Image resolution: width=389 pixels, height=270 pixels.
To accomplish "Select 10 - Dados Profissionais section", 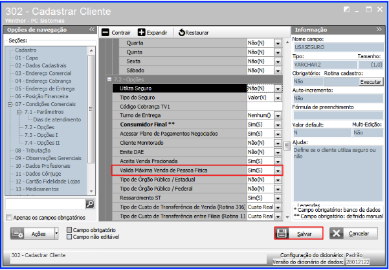I will [43, 166].
